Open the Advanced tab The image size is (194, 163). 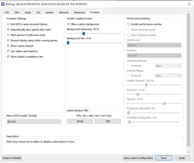79,12
